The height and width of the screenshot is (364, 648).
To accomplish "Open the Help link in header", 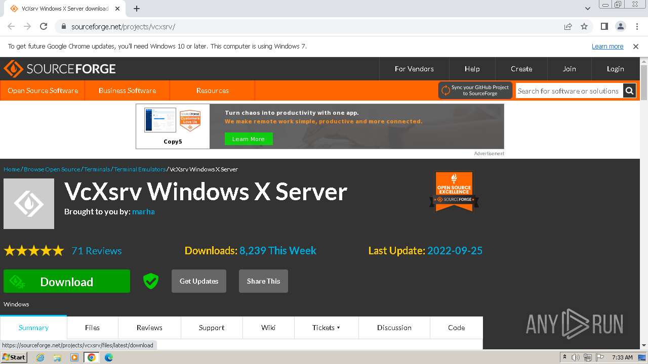I will pos(472,69).
